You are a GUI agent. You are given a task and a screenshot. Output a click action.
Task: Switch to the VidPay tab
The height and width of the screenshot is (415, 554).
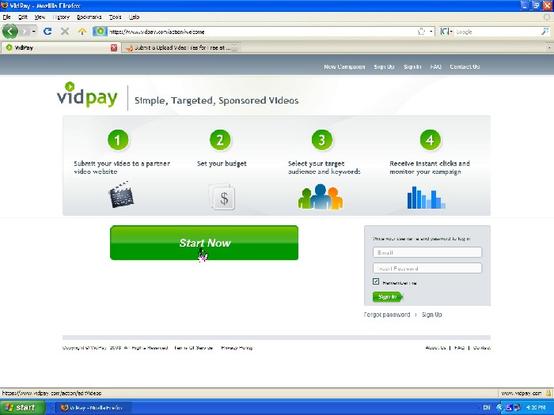click(60, 47)
